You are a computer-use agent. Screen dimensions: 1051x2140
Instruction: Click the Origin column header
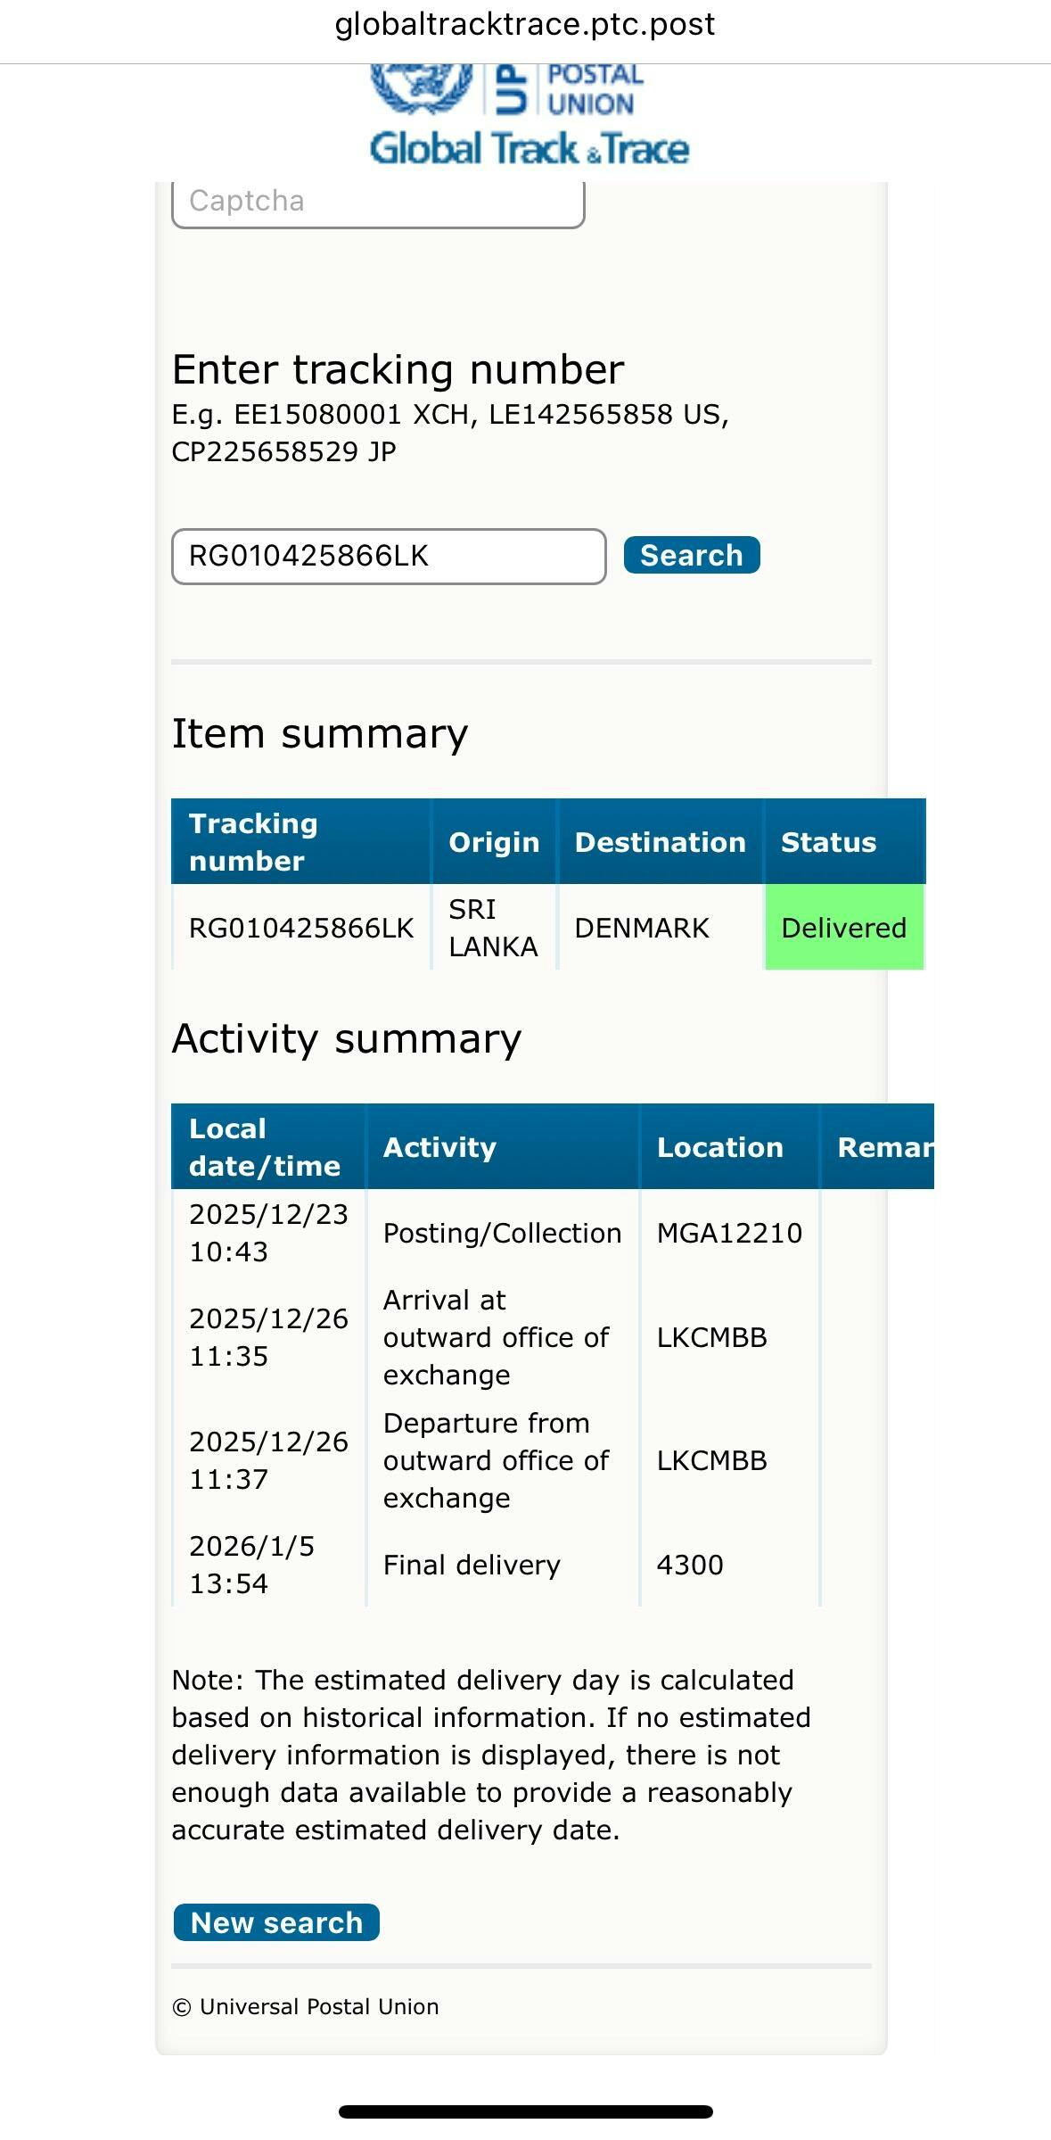(x=494, y=842)
